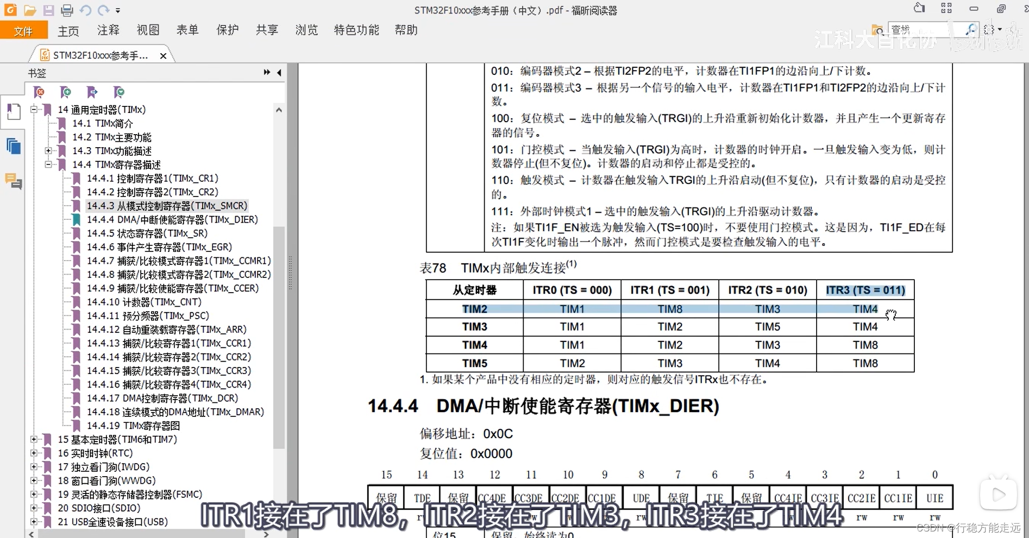
Task: Print the document with the printer icon
Action: pos(67,10)
